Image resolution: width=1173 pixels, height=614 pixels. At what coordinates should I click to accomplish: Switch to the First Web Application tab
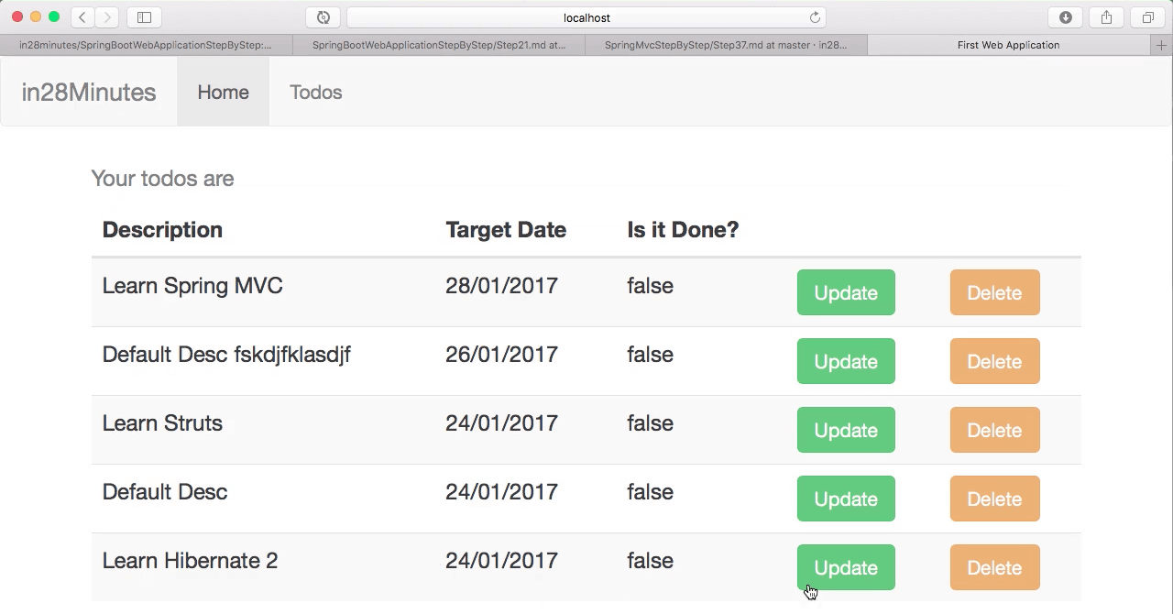(x=1008, y=44)
